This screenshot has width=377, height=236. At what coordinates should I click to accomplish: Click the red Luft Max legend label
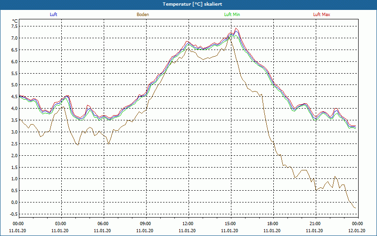point(321,15)
